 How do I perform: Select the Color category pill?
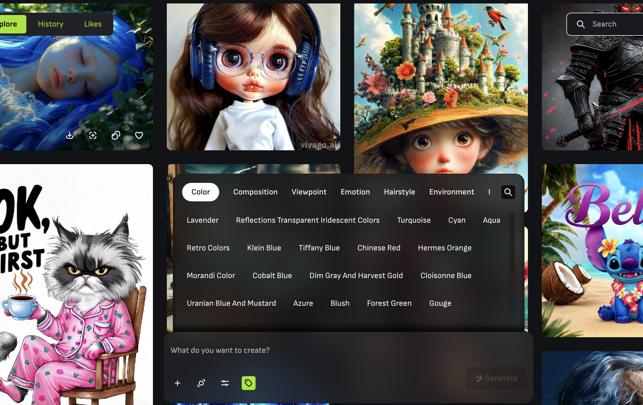201,192
